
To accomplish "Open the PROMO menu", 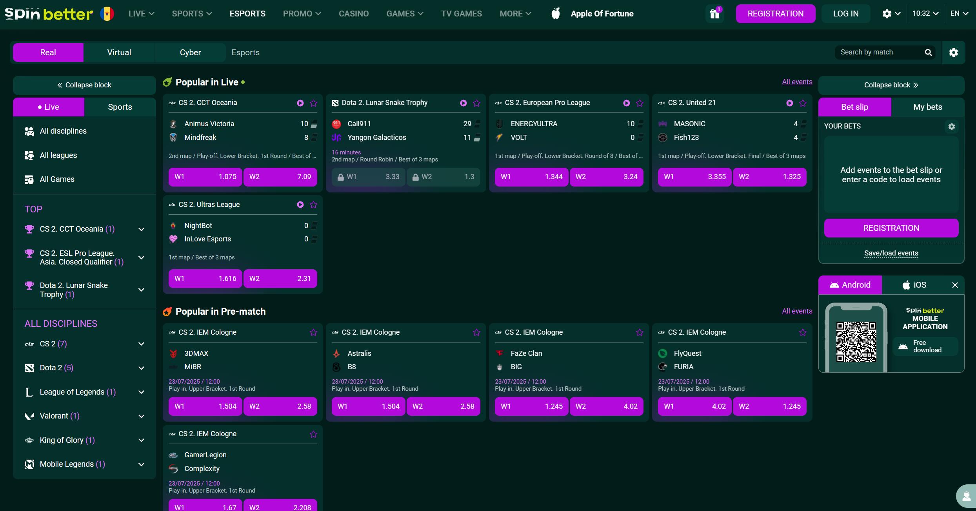I will point(302,14).
